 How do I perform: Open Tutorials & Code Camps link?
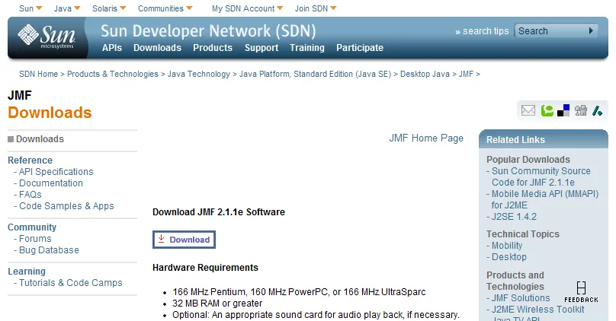click(x=71, y=283)
